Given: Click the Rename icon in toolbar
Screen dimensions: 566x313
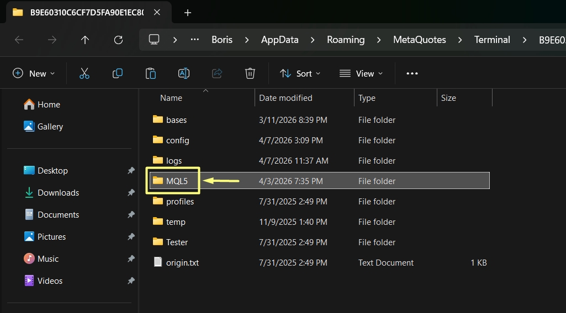Looking at the screenshot, I should tap(183, 73).
